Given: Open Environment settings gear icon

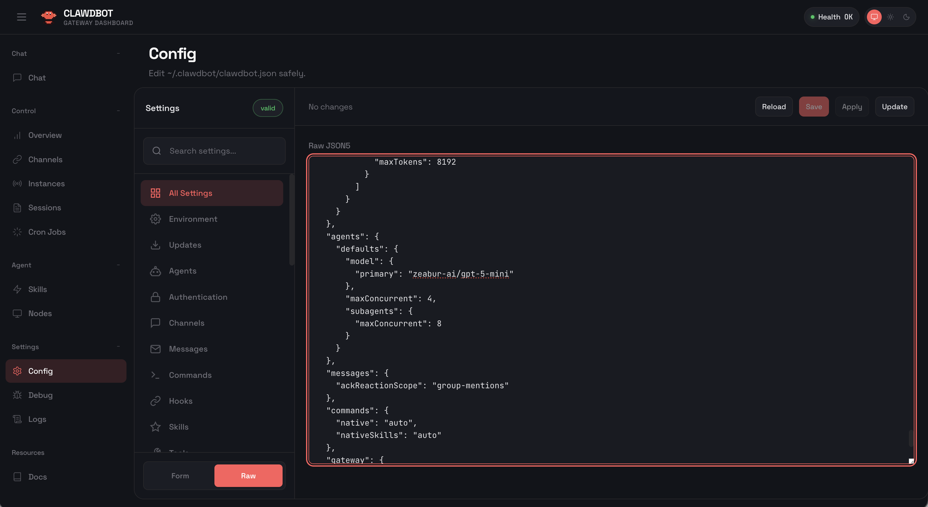Looking at the screenshot, I should tap(155, 219).
